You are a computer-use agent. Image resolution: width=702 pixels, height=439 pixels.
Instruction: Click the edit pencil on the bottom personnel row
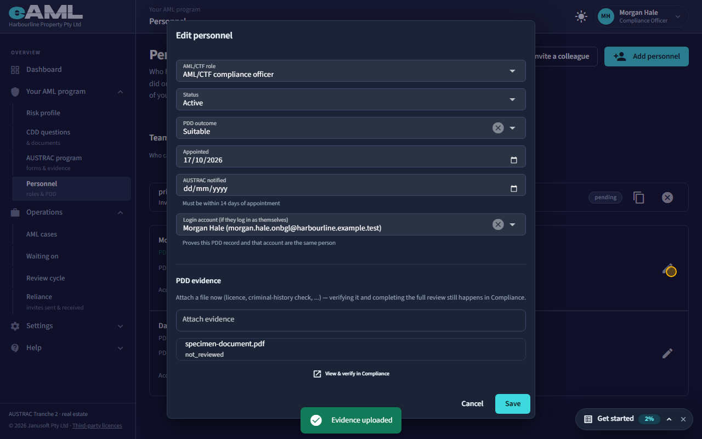667,353
